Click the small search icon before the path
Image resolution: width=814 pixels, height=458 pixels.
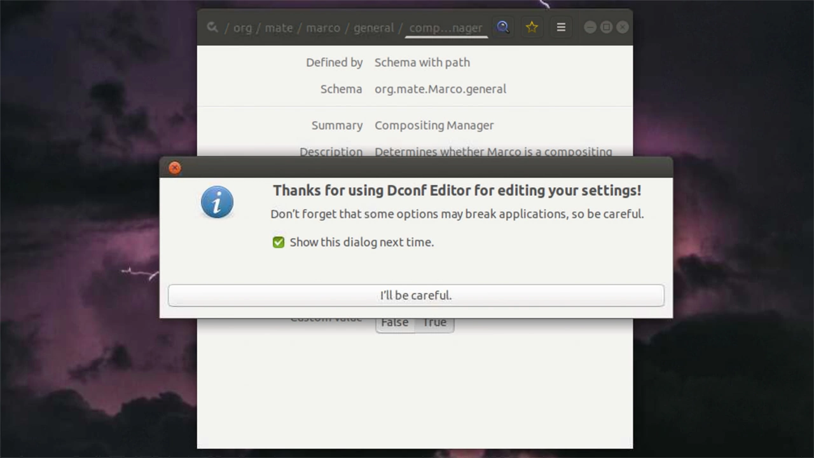[212, 27]
